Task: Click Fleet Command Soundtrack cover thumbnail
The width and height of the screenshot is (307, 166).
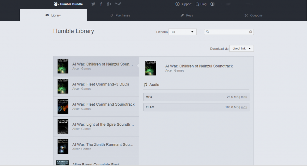Action: pyautogui.click(x=63, y=106)
